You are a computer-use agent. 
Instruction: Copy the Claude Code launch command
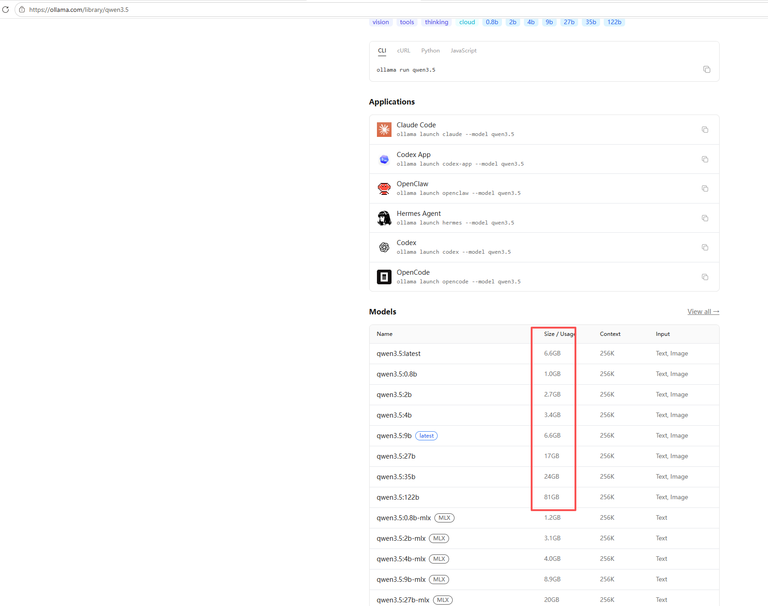point(705,130)
